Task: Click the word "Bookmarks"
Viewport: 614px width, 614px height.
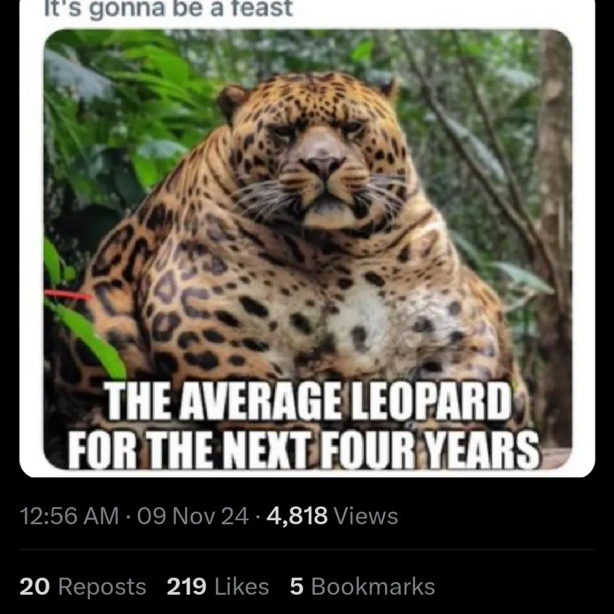Action: (373, 586)
